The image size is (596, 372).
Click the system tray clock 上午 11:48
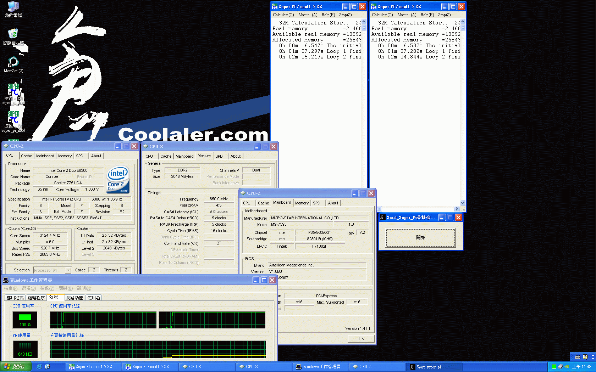[x=581, y=367]
